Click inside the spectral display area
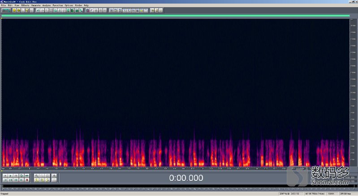Screen dimensions: 358x196 click(x=175, y=92)
